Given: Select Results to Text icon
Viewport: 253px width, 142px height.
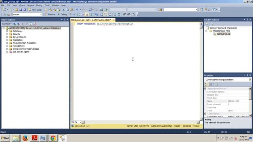Looking at the screenshot, I should pos(102,14).
